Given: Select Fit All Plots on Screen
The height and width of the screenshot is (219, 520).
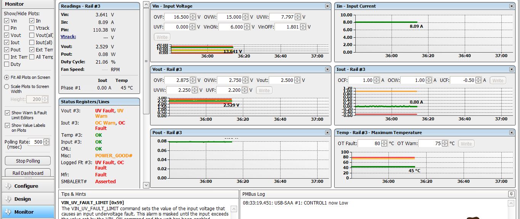Looking at the screenshot, I should pos(7,77).
